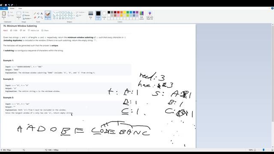Open Paint Help question mark icon
The width and height of the screenshot is (274, 154).
click(x=272, y=8)
